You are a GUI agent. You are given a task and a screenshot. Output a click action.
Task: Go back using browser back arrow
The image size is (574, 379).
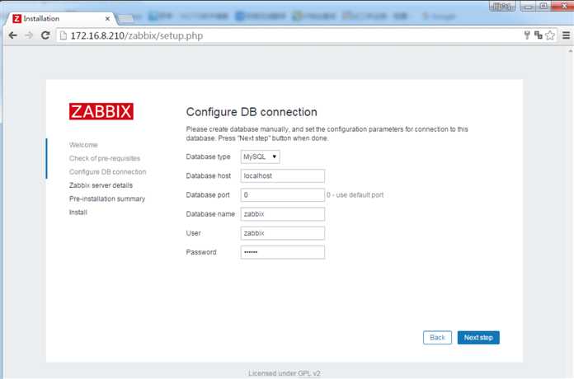pyautogui.click(x=12, y=35)
